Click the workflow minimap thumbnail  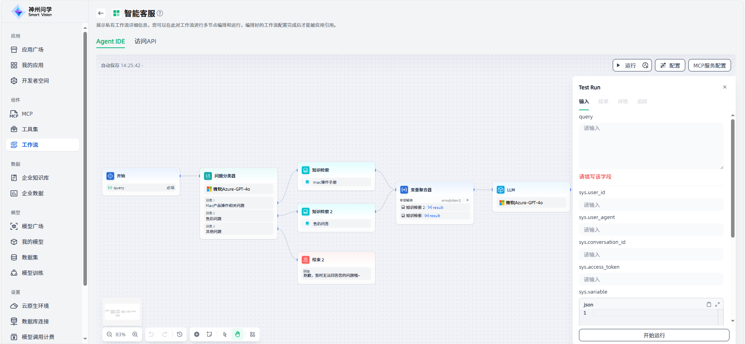[122, 312]
